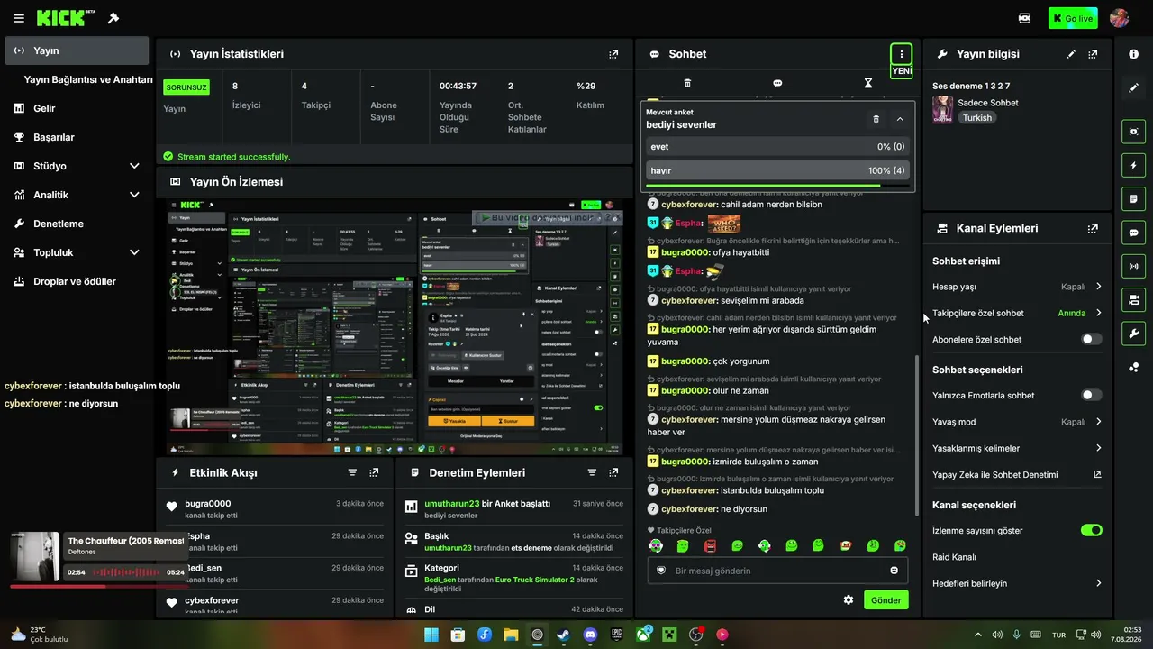The image size is (1153, 649).
Task: Open the Yavaş mod setting
Action: pos(1017,422)
